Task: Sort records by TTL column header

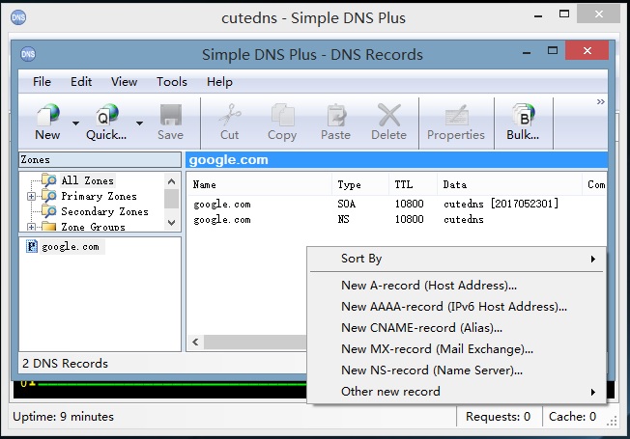Action: click(x=413, y=184)
